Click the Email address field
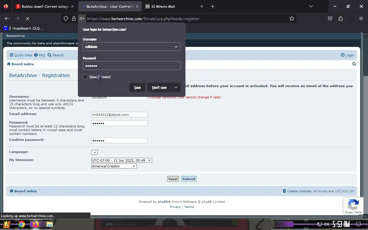The width and height of the screenshot is (368, 230). point(119,115)
